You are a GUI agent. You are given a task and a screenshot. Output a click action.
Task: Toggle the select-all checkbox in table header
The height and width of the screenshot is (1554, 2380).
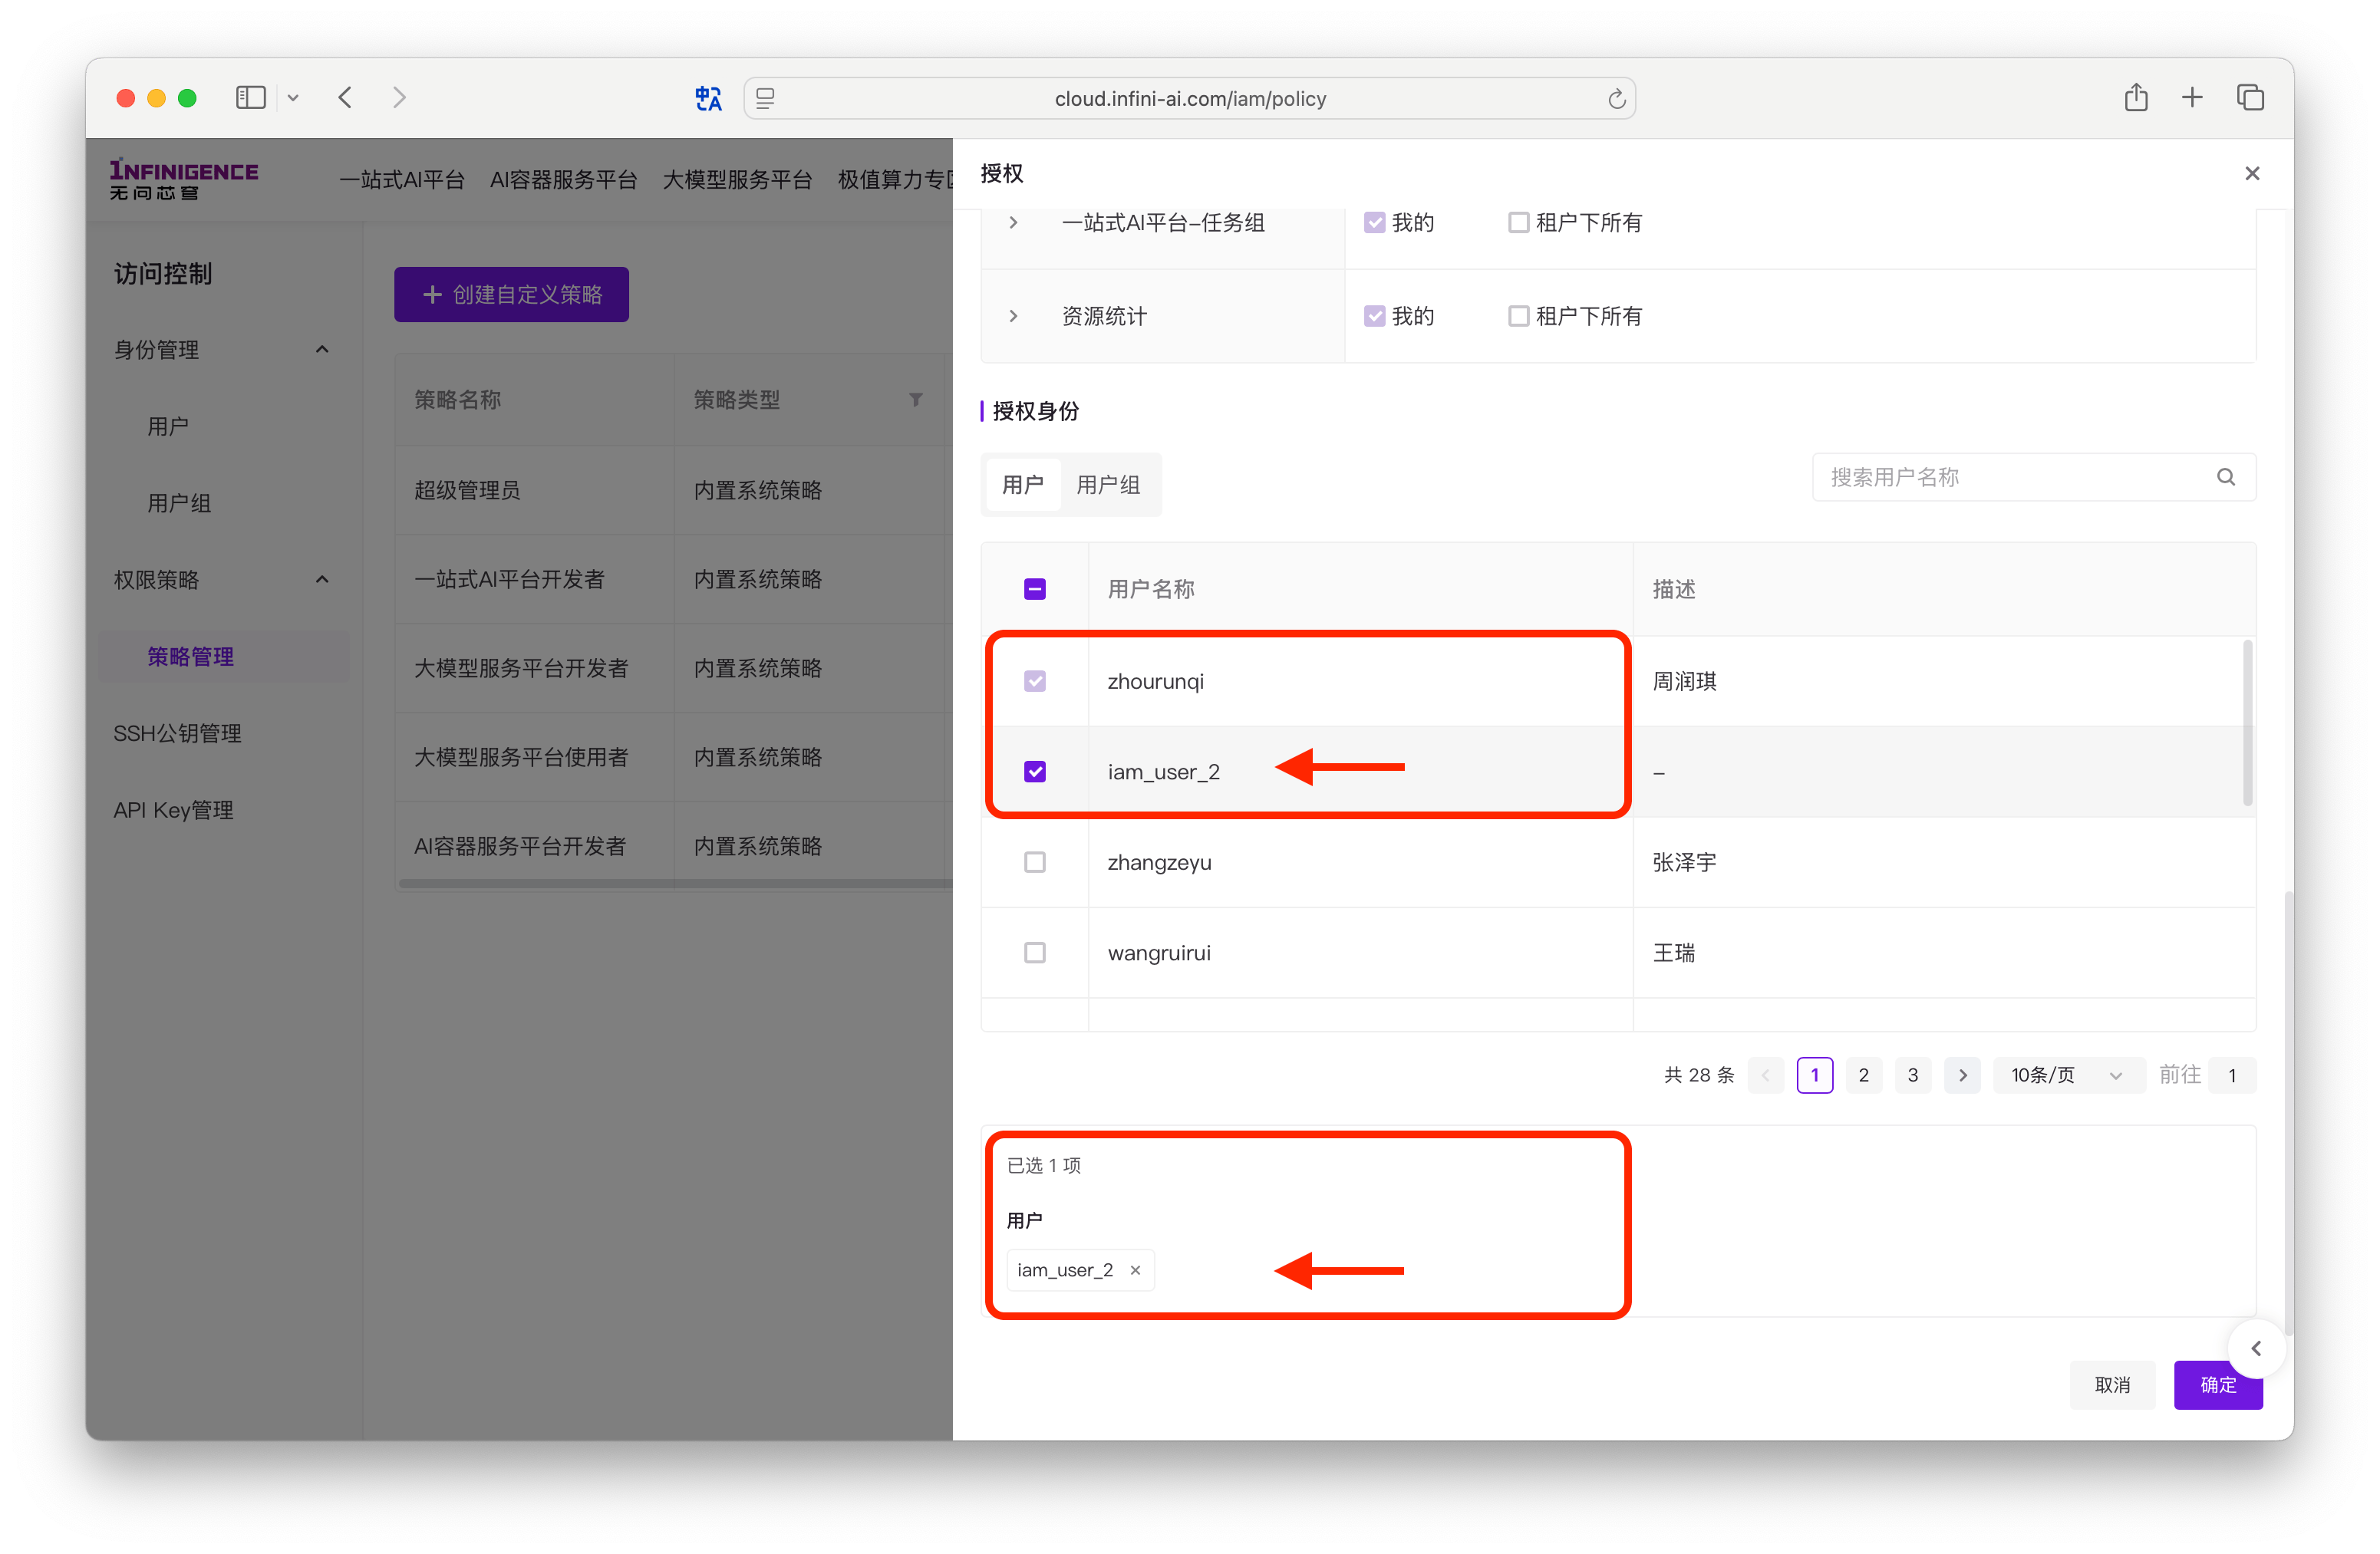(1034, 589)
